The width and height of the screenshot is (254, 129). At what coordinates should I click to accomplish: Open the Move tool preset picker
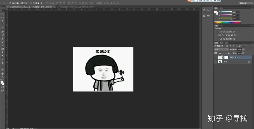[x=5, y=3]
